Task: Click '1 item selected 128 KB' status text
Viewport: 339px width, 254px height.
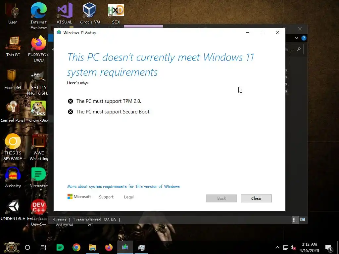Action: click(94, 220)
